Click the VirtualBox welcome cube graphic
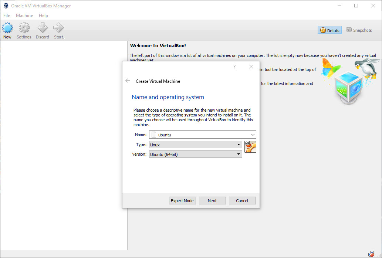This screenshot has height=258, width=382. coord(349,87)
